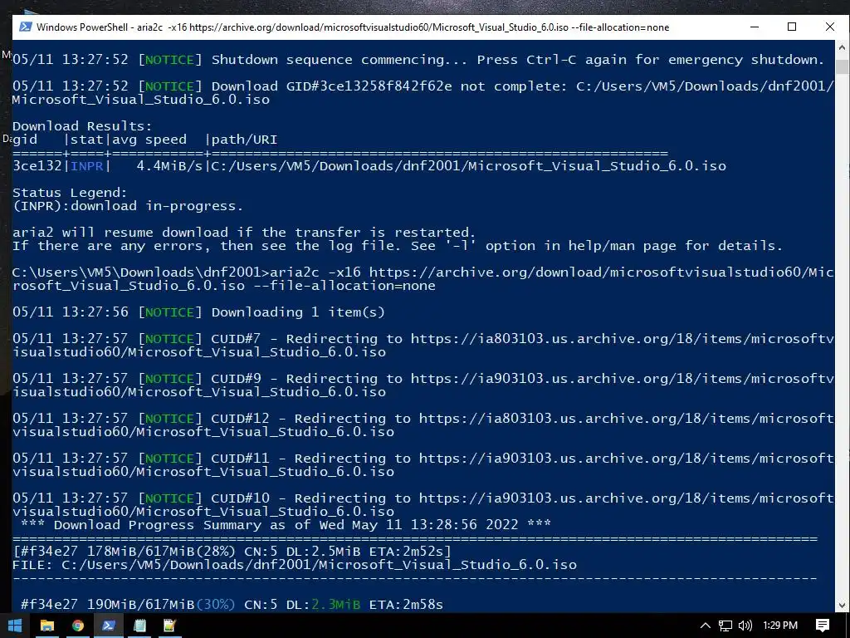Viewport: 850px width, 638px height.
Task: Open the clock showing 1:29 PM
Action: [x=780, y=626]
